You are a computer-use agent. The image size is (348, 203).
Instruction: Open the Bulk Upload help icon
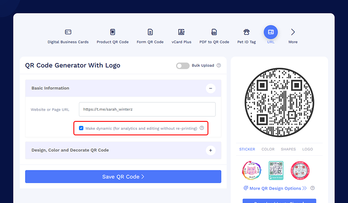219,66
